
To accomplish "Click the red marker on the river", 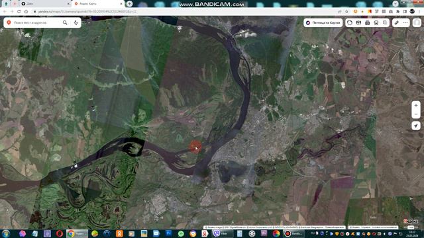I will [195, 147].
